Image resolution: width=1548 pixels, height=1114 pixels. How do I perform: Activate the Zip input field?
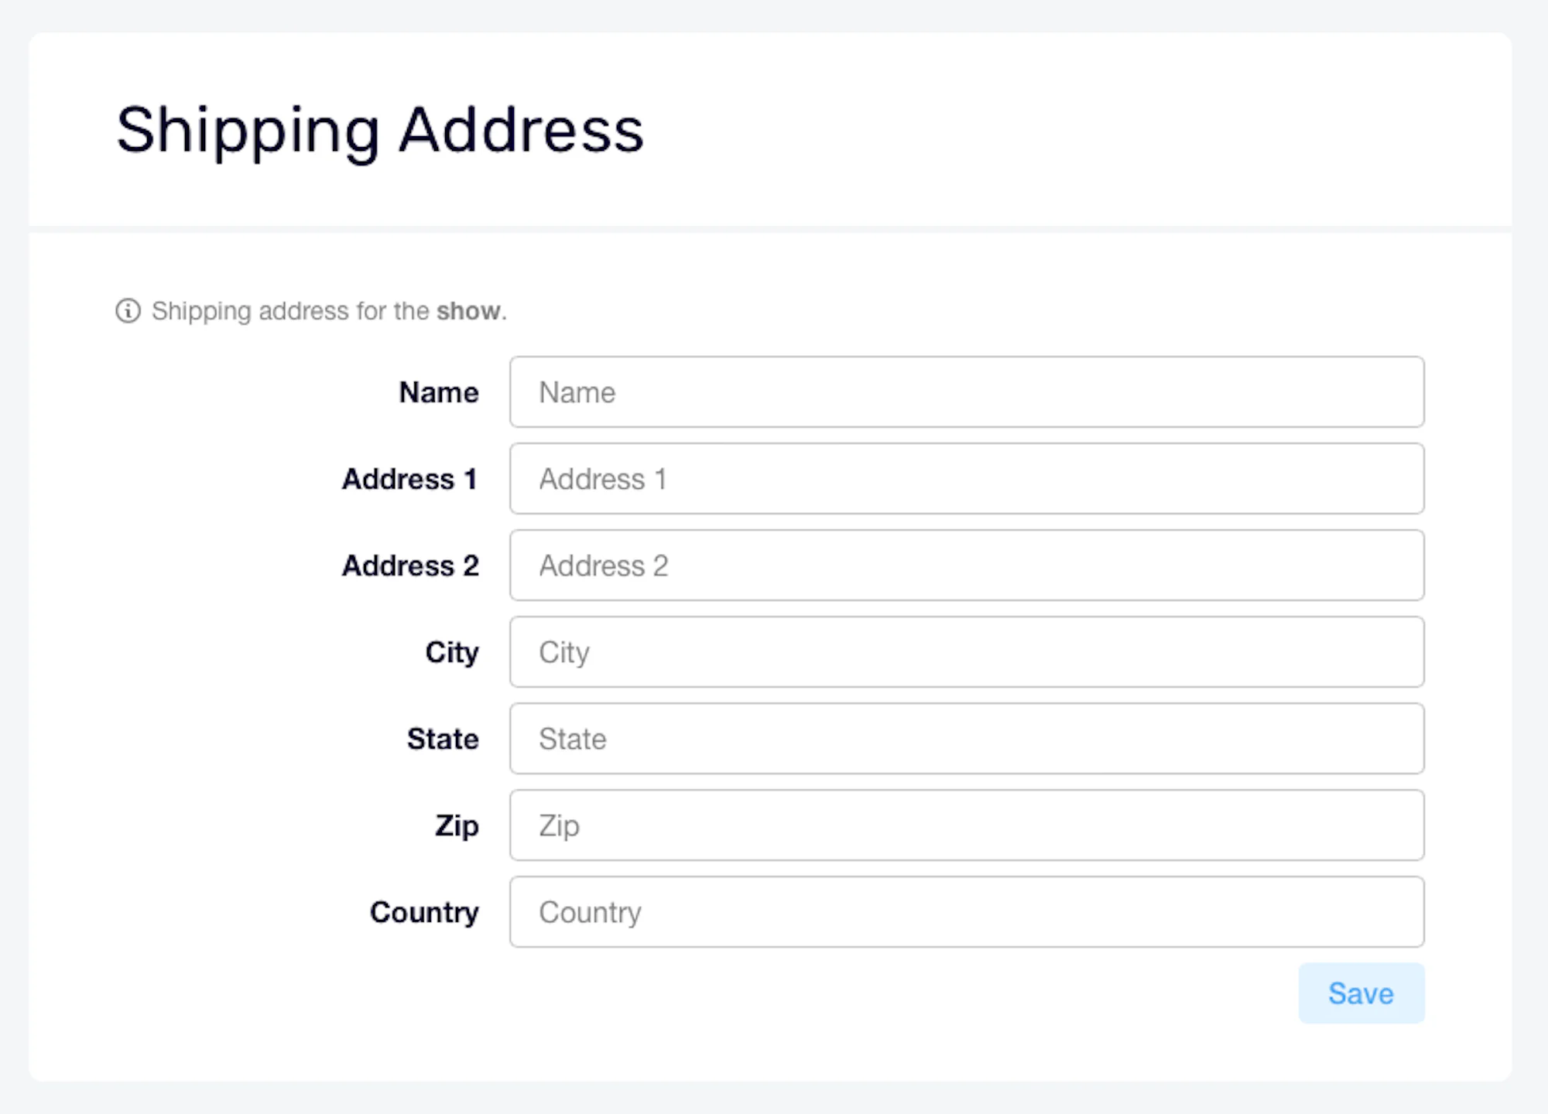(967, 825)
